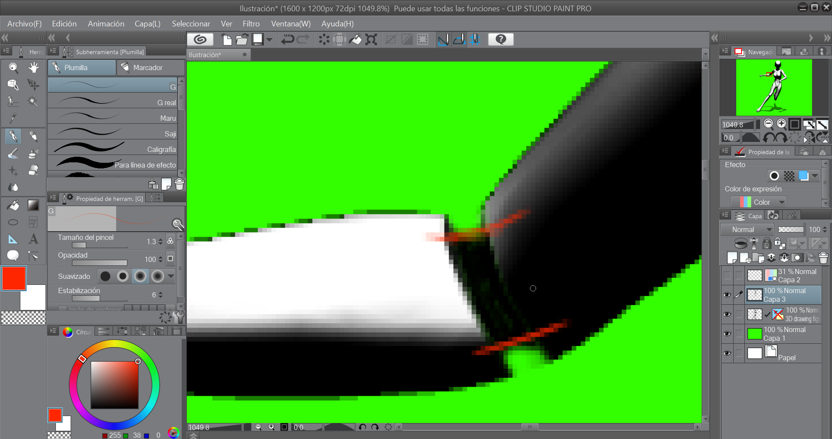Click the red main color swatch

click(x=14, y=278)
